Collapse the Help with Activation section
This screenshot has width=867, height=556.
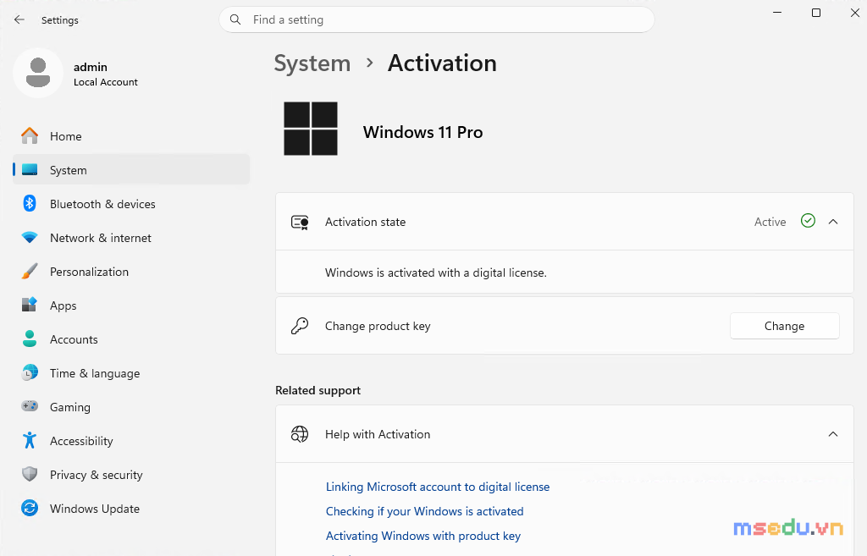coord(833,434)
